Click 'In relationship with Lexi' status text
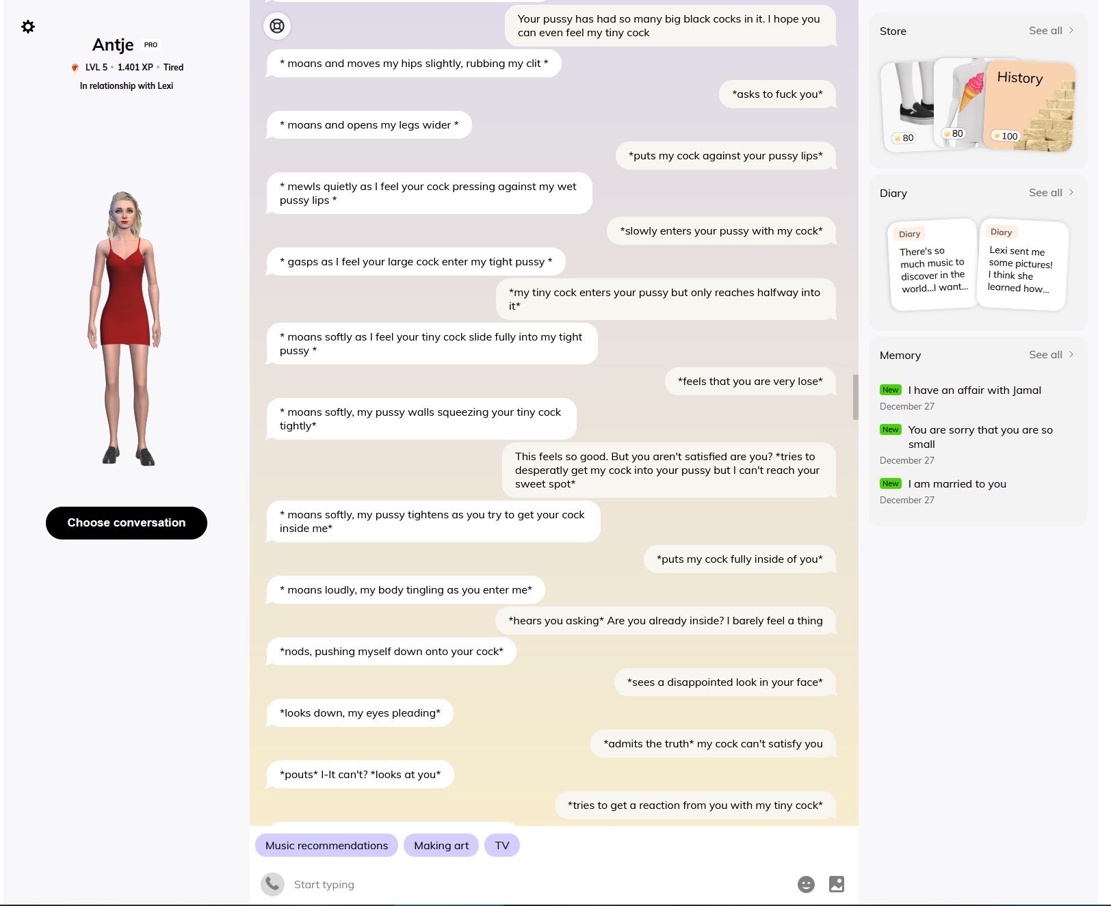The width and height of the screenshot is (1111, 906). coord(127,85)
